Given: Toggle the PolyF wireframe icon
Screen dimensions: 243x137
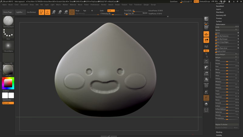Looking at the screenshot, I should click(x=206, y=86).
